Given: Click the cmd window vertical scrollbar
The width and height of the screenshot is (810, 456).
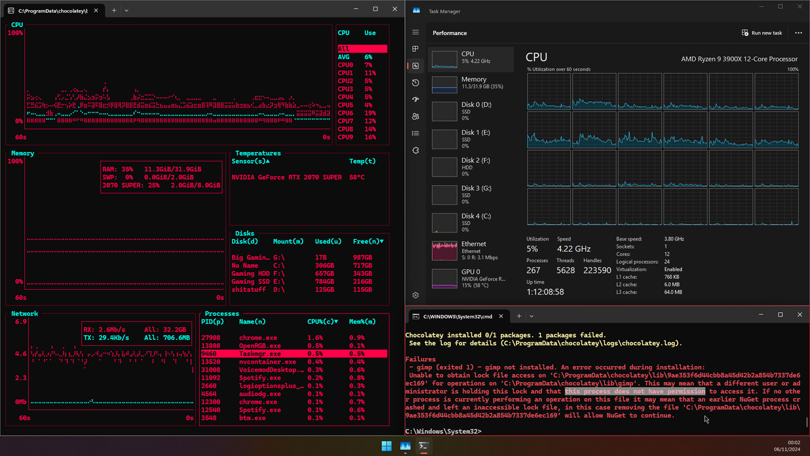Looking at the screenshot, I should 807,422.
